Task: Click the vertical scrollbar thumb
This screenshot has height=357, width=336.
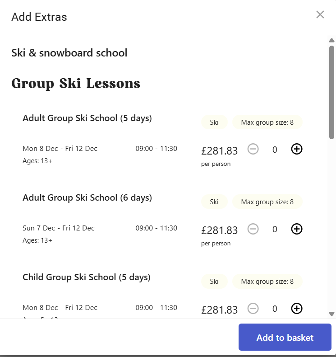Action: tap(331, 90)
